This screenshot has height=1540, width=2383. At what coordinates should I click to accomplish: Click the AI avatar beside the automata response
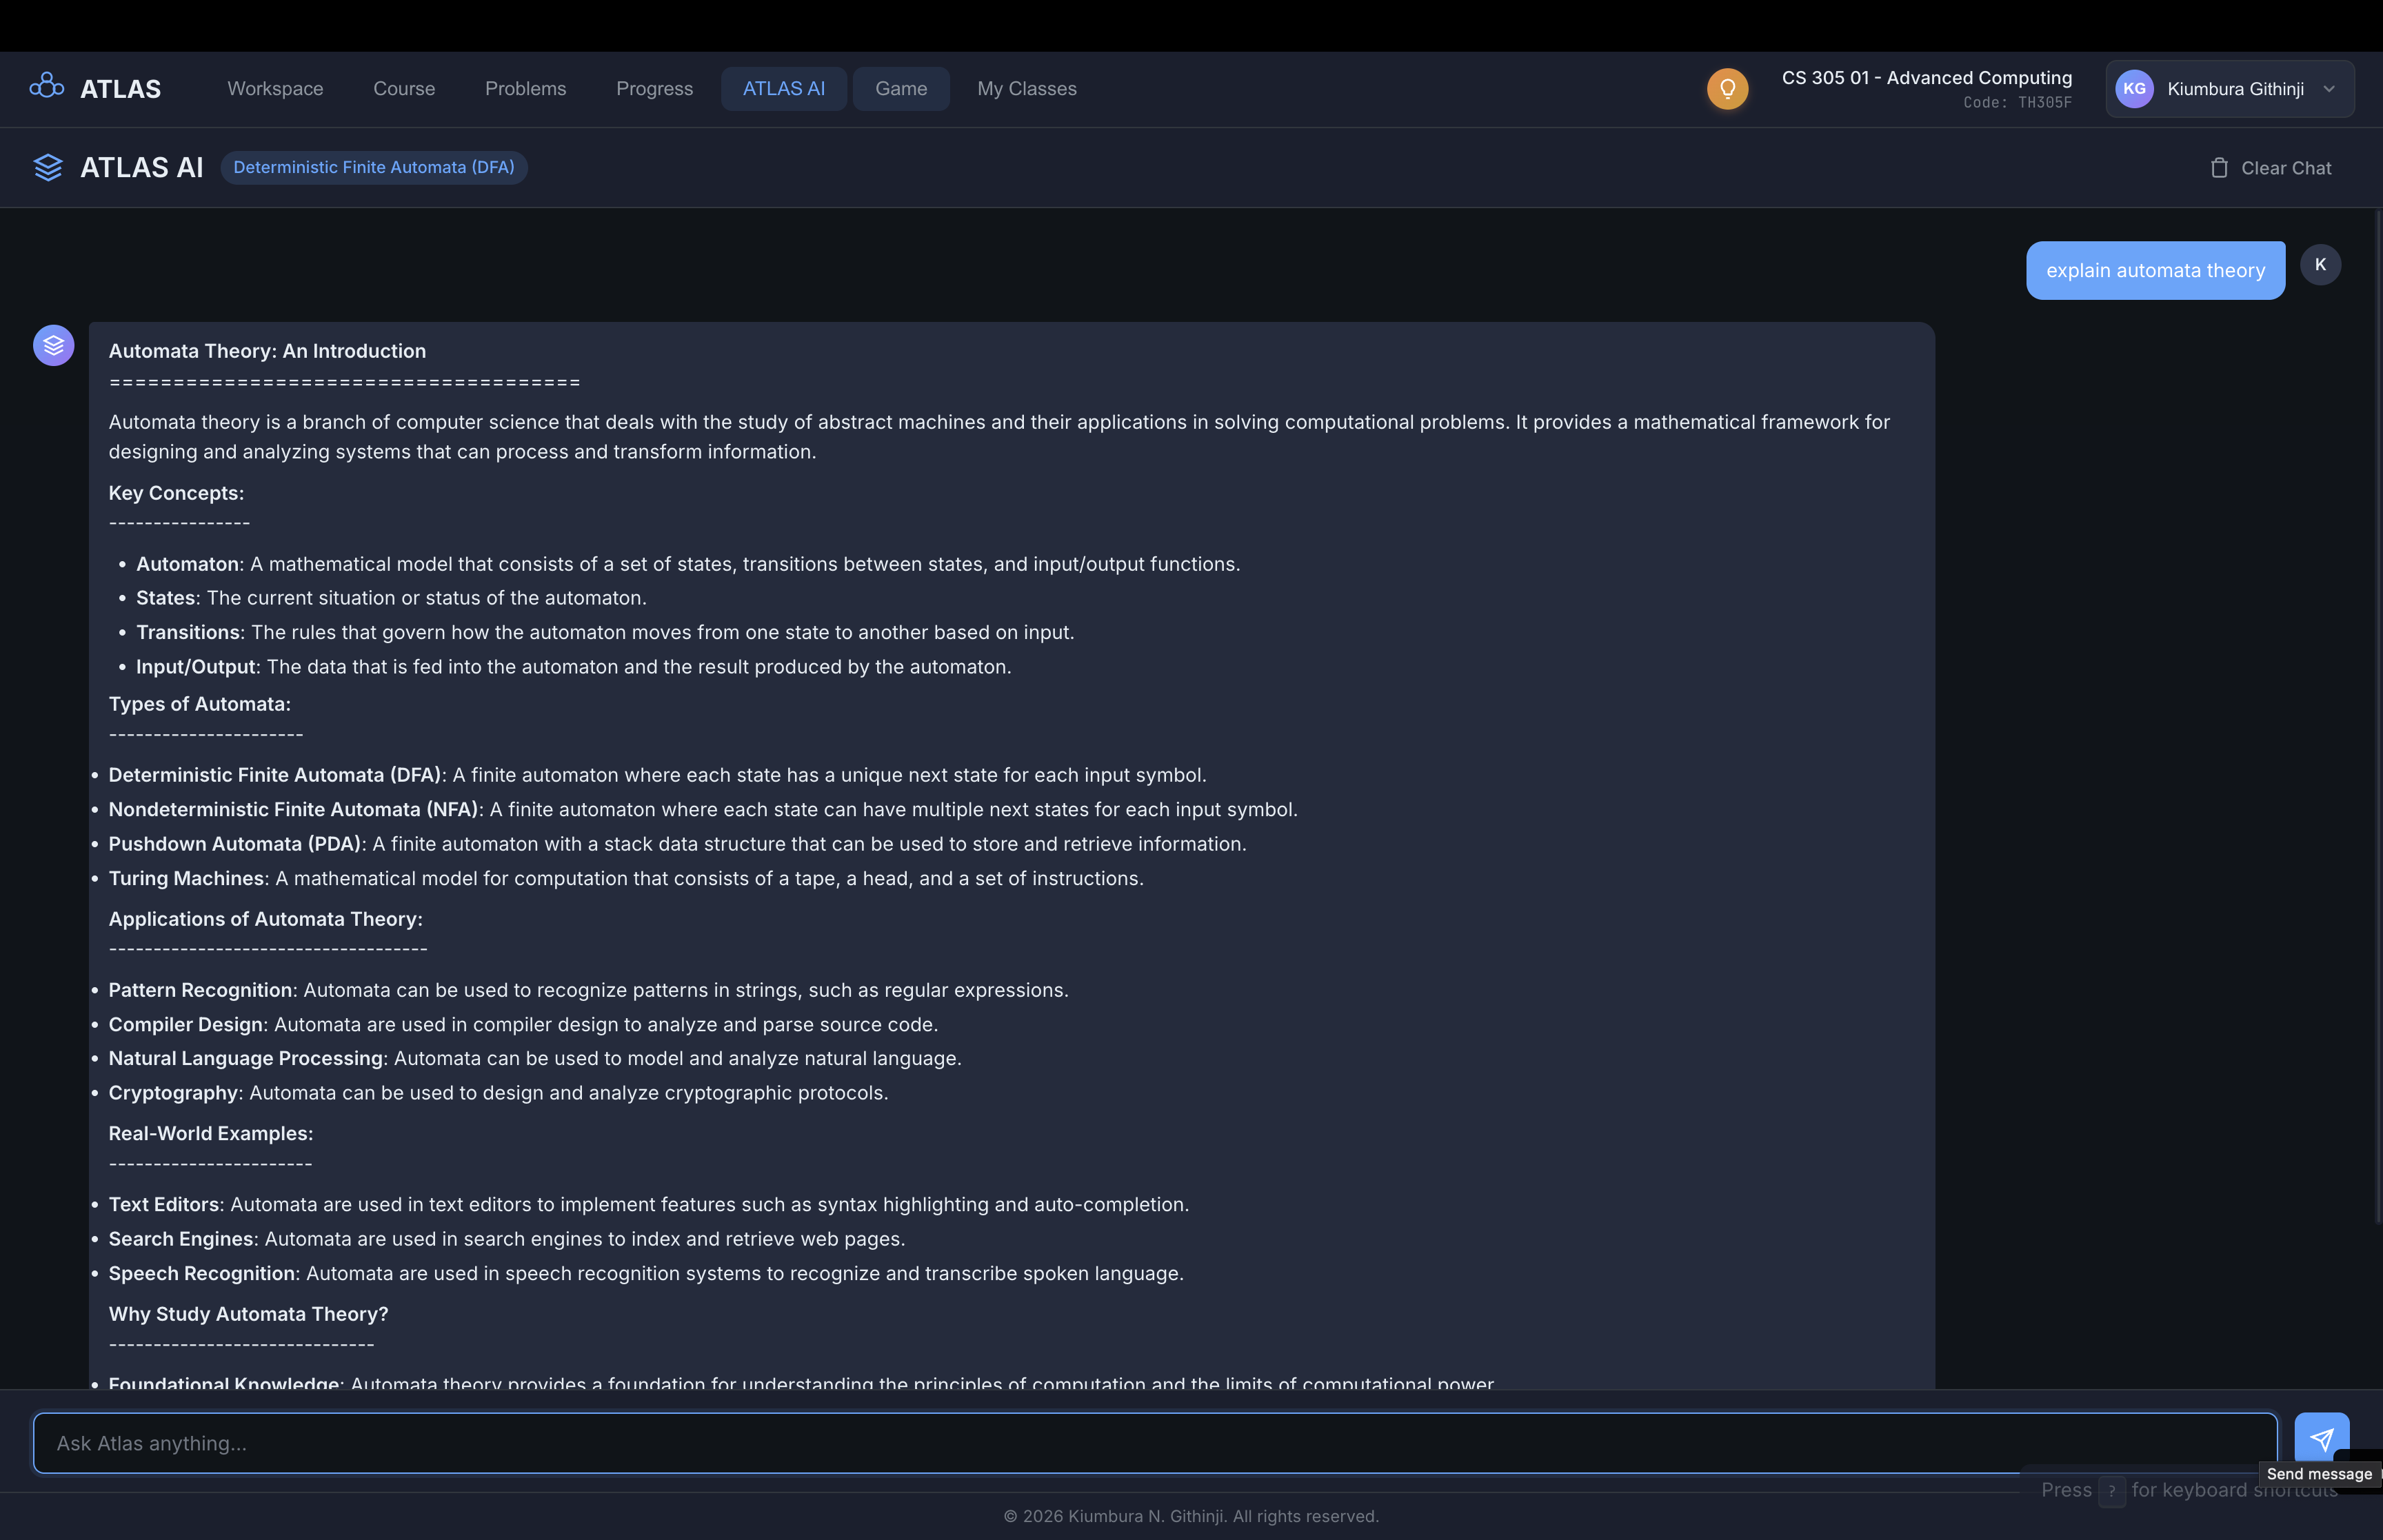coord(53,344)
